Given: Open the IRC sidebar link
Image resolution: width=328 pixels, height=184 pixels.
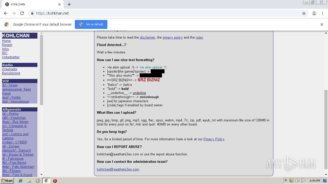Looking at the screenshot, I should (5, 53).
